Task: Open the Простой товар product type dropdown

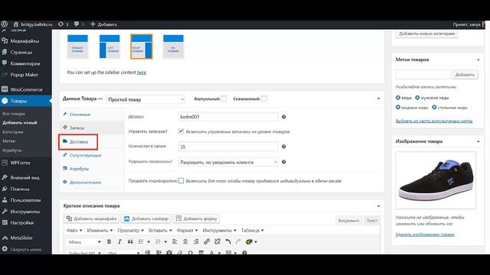Action: pos(145,99)
